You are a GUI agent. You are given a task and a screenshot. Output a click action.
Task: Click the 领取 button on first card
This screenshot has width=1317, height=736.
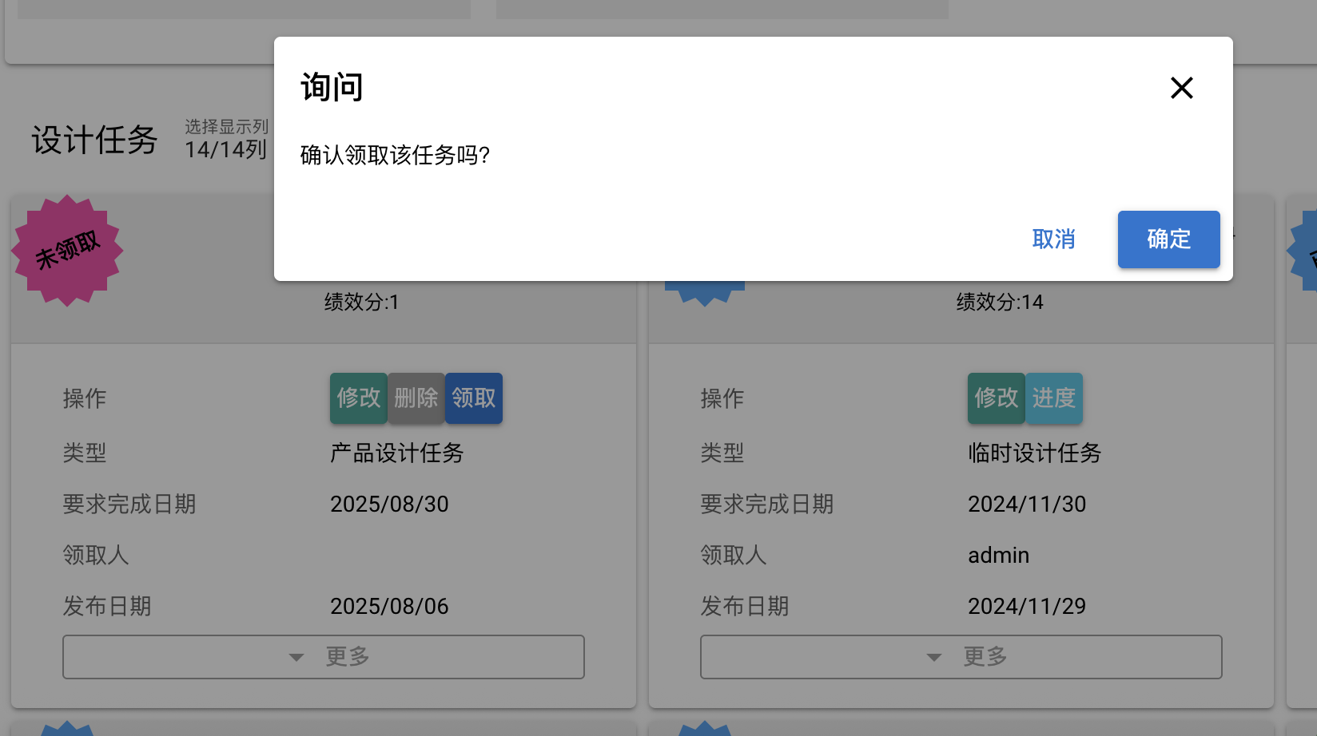(474, 398)
